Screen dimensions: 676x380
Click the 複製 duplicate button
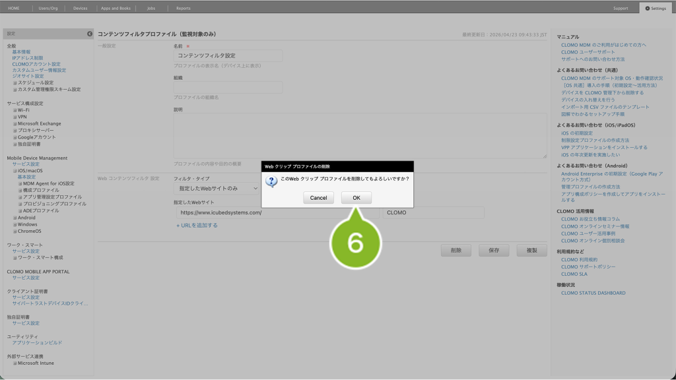pos(531,251)
